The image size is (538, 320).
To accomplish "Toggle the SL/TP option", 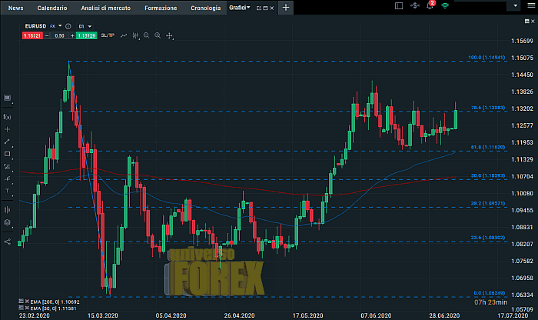I will click(x=108, y=35).
